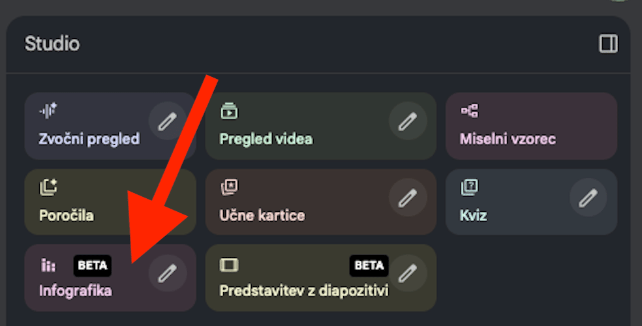
Task: Start Infografika generation
Action: [x=75, y=291]
